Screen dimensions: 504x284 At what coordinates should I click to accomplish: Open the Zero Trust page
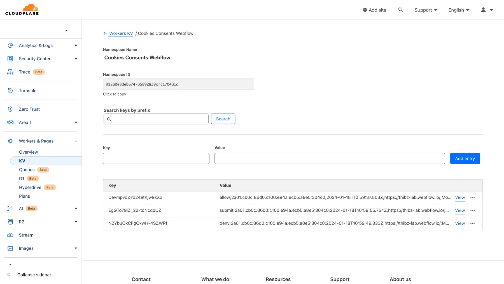[29, 109]
